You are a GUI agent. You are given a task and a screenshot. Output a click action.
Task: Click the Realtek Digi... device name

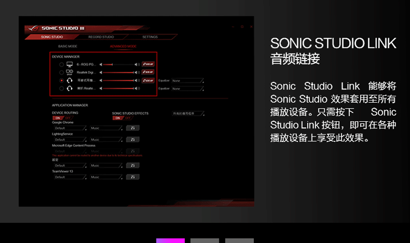coord(86,73)
